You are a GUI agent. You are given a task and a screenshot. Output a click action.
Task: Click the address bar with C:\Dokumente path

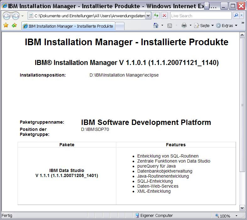point(87,16)
